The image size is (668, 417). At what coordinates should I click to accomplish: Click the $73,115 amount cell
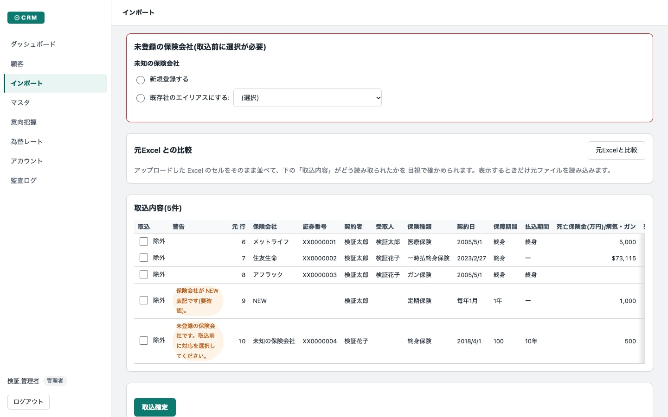623,258
